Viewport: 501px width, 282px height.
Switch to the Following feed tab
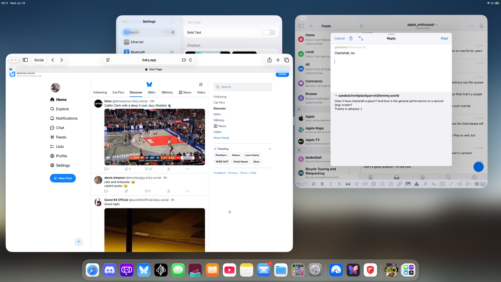(x=100, y=93)
